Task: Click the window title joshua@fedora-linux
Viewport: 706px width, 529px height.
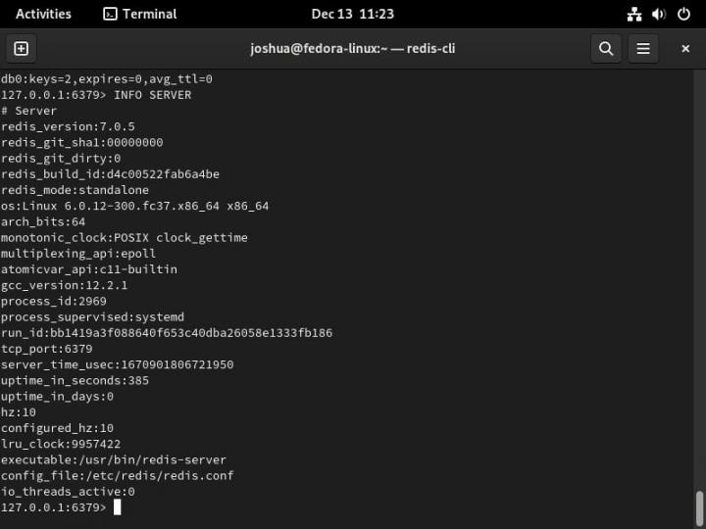Action: (352, 48)
